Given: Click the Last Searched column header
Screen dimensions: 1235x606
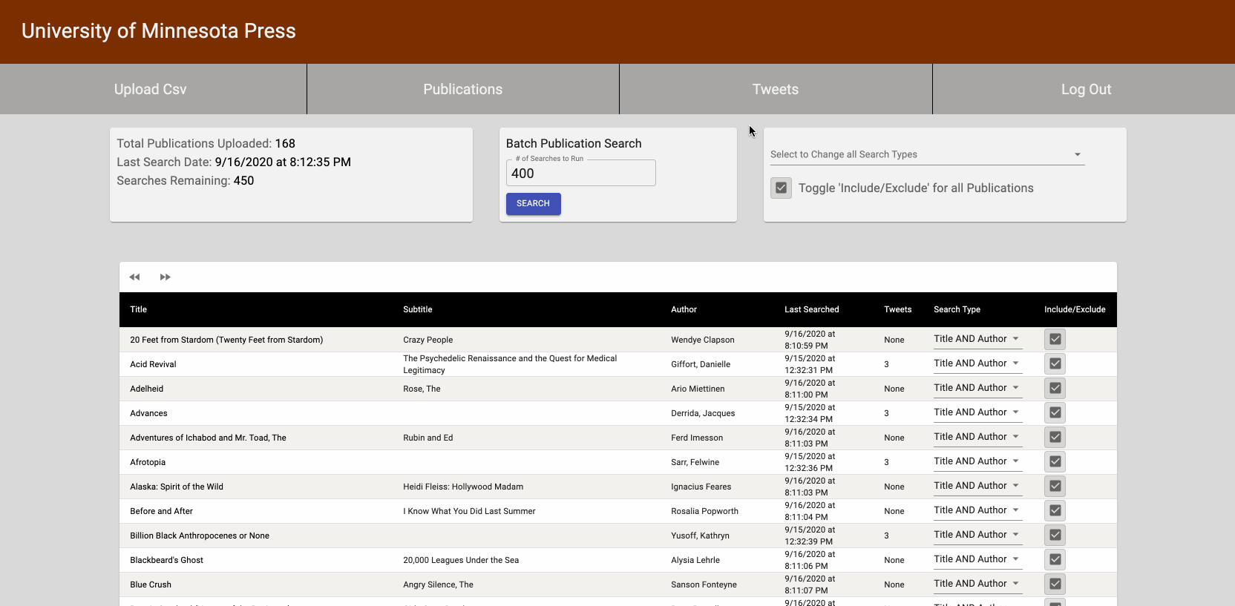Looking at the screenshot, I should 812,309.
